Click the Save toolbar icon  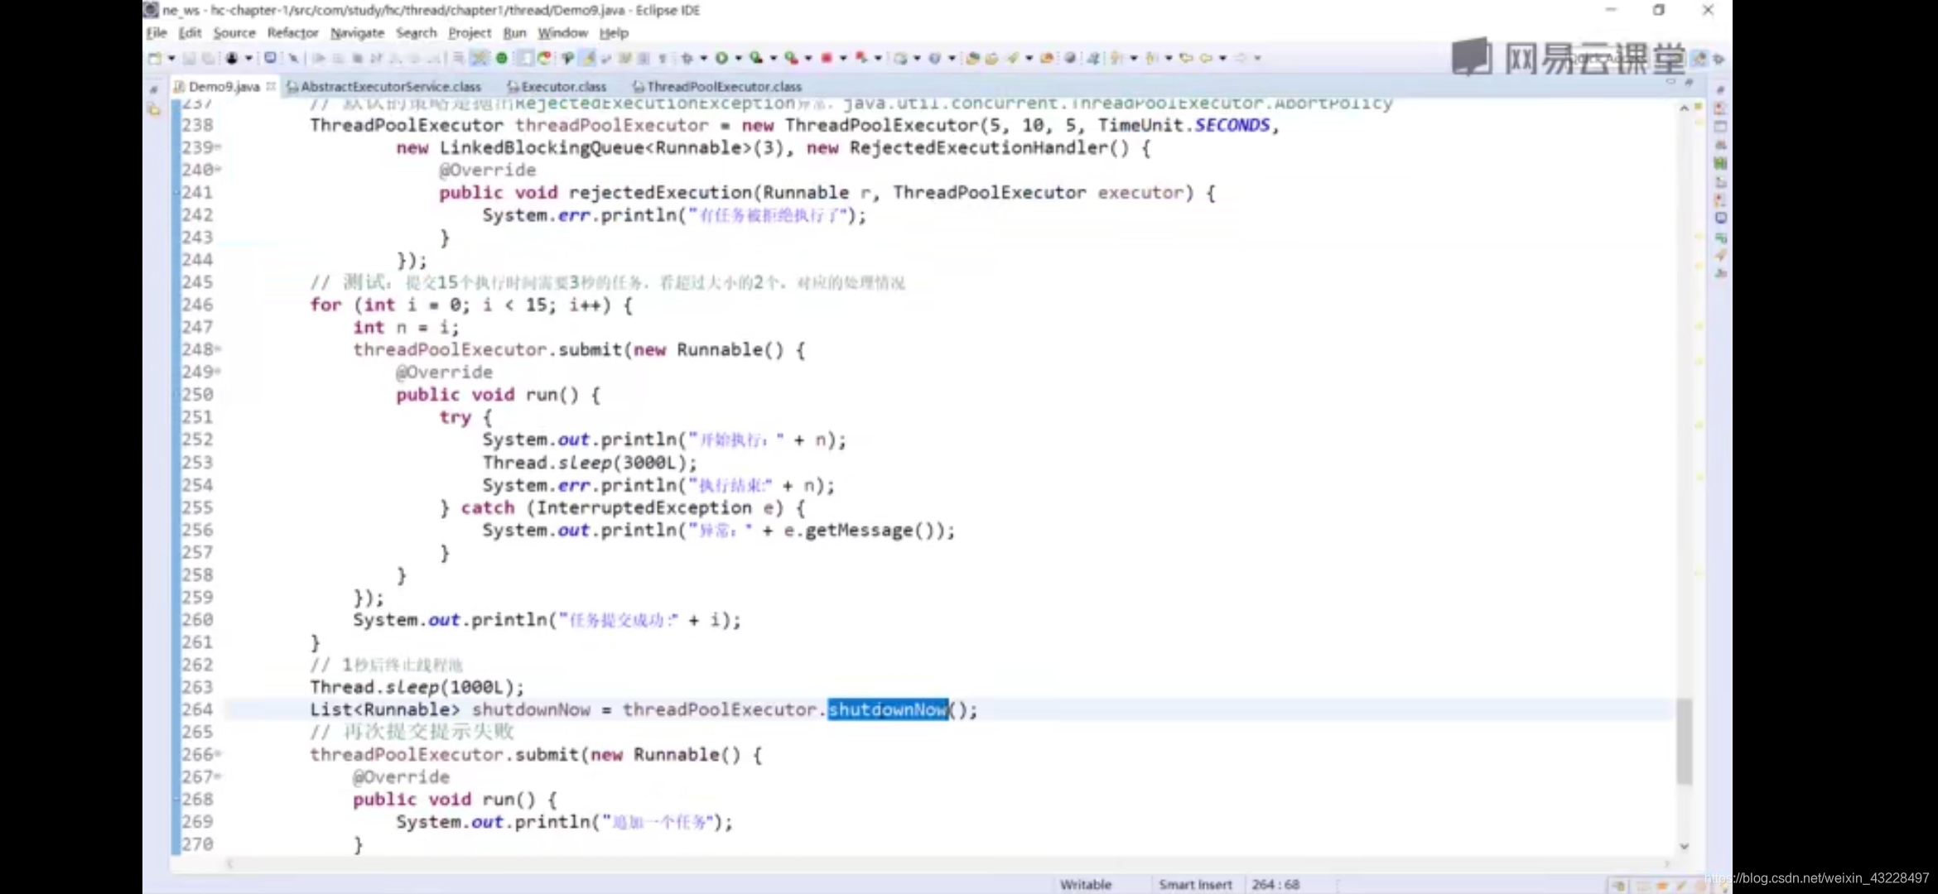(190, 58)
